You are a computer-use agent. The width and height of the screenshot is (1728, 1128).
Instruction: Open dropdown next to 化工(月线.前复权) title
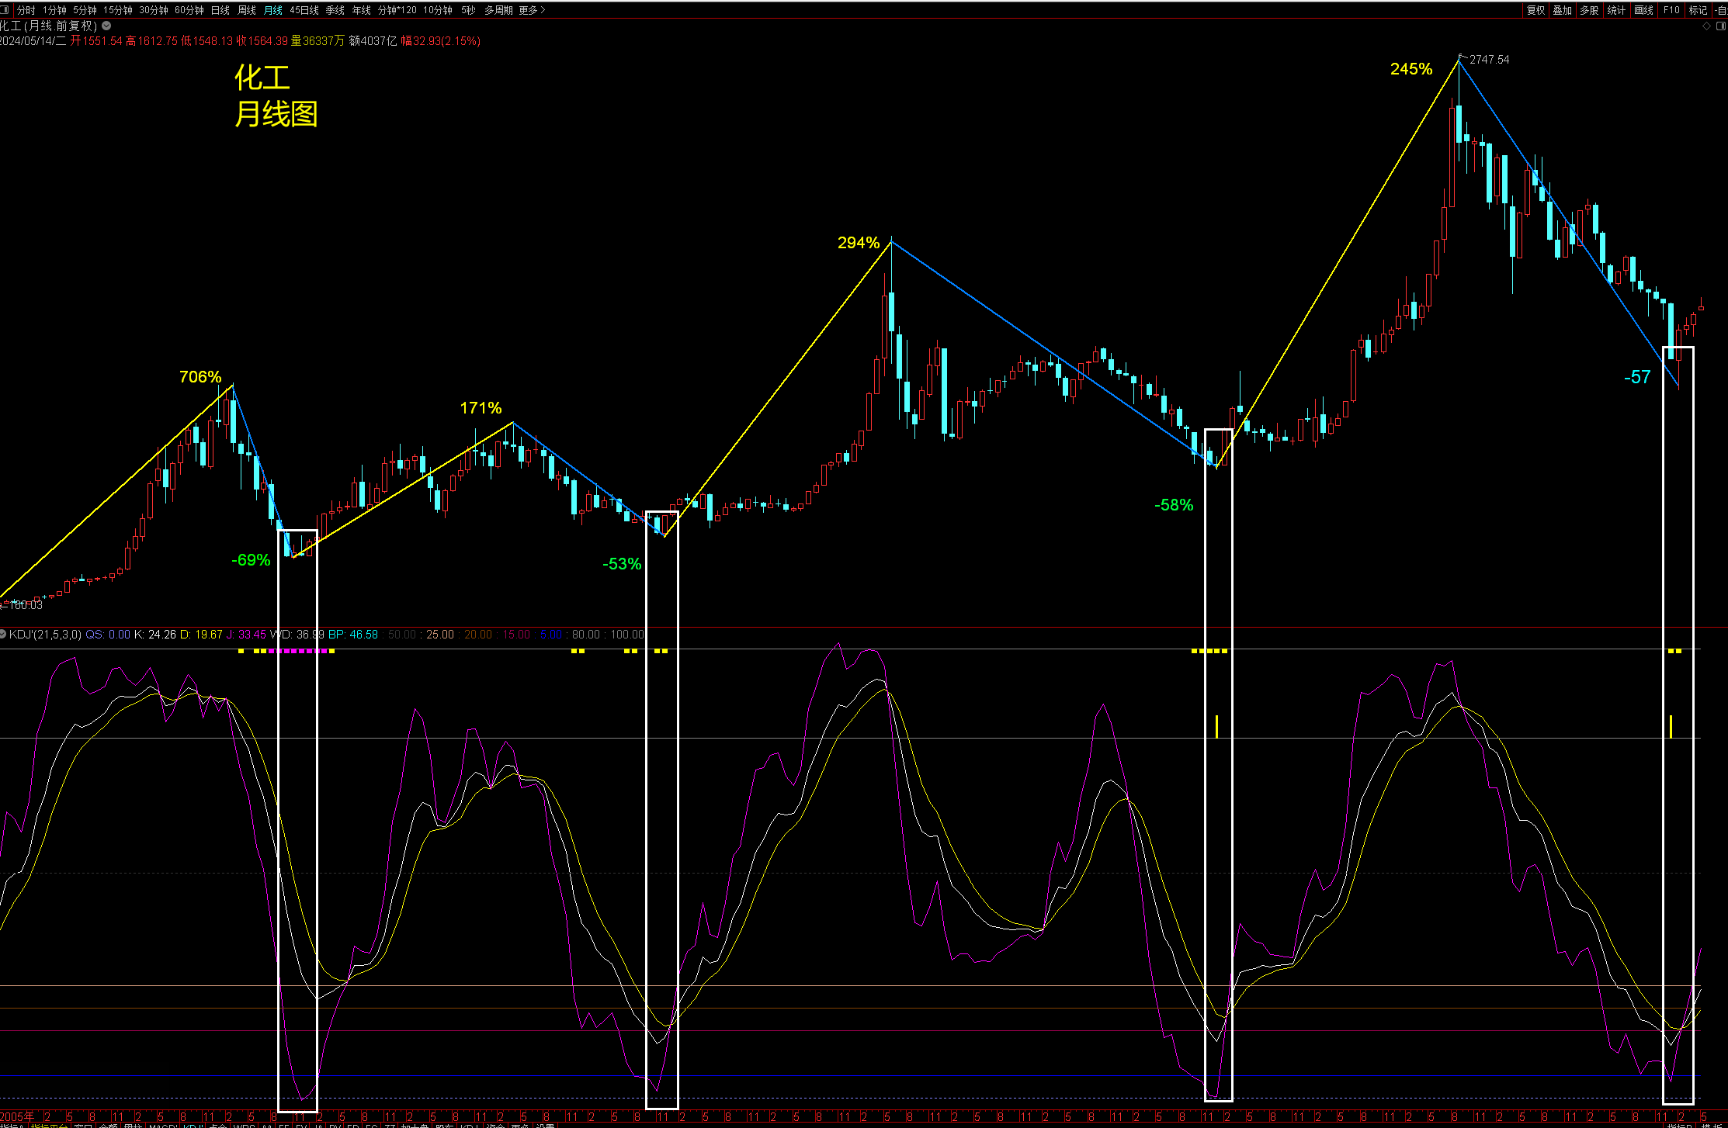106,26
